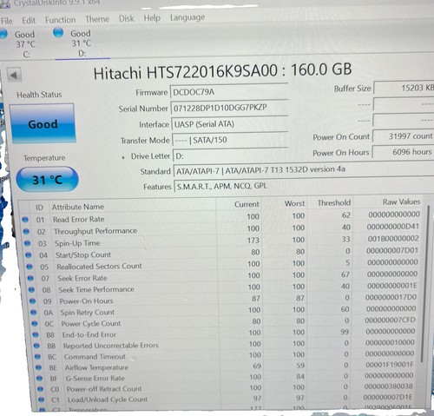Open the Help menu
The height and width of the screenshot is (416, 434).
[x=152, y=18]
